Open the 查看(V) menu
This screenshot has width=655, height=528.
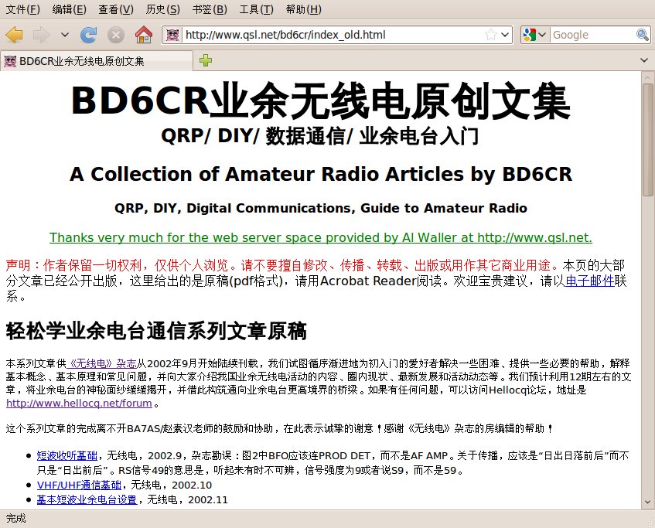click(116, 9)
